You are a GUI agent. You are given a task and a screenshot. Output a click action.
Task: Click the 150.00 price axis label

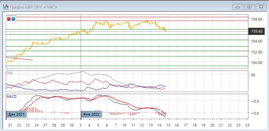[x=257, y=62]
